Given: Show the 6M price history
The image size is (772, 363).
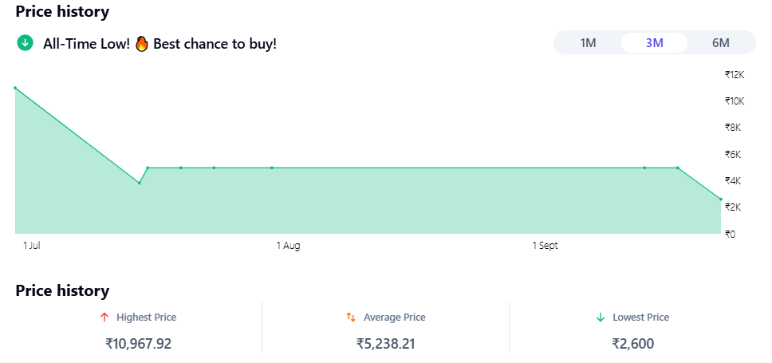Looking at the screenshot, I should tap(720, 43).
